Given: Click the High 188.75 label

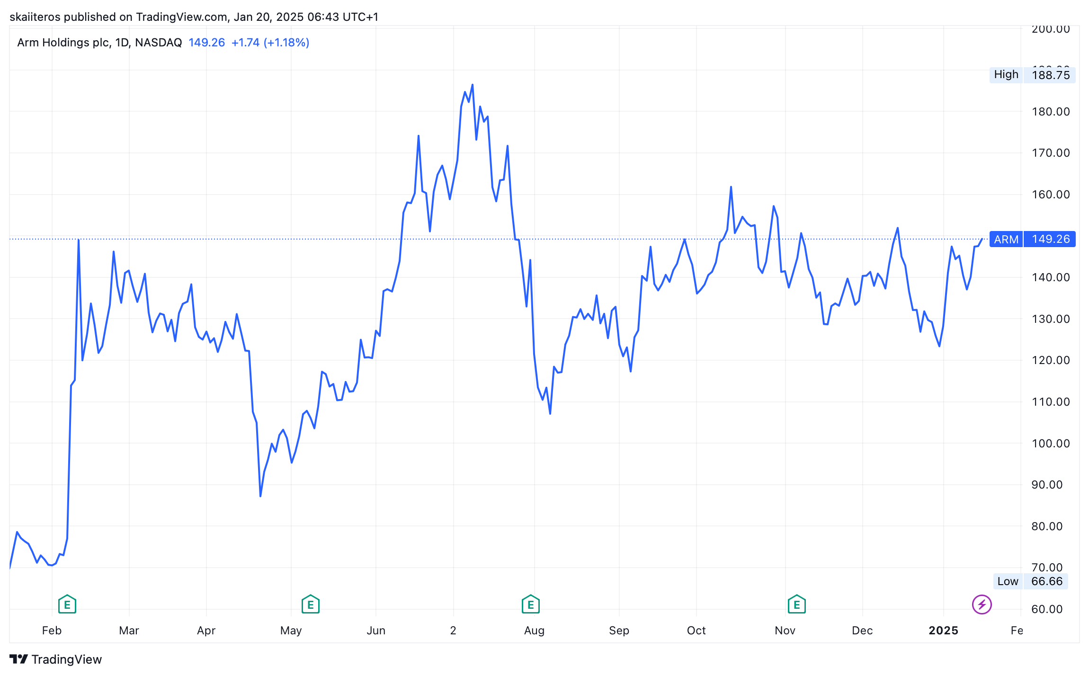Looking at the screenshot, I should click(1033, 75).
